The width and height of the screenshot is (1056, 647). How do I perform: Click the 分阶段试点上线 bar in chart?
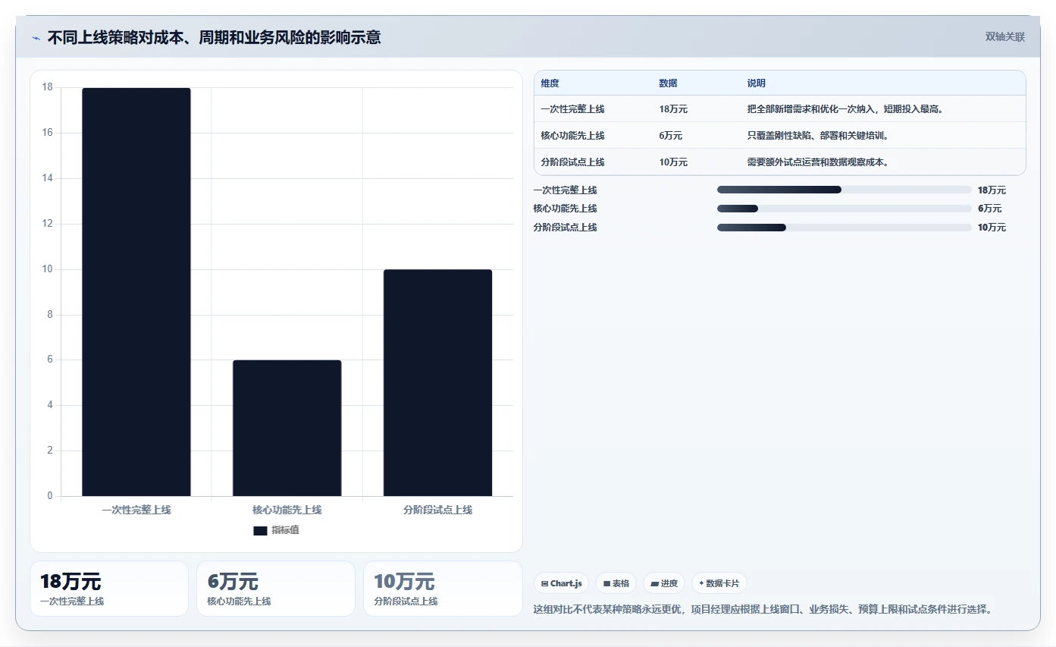tap(438, 383)
